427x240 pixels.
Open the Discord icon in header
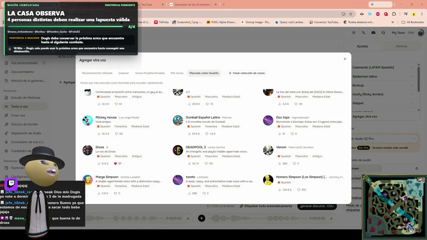coord(373,33)
